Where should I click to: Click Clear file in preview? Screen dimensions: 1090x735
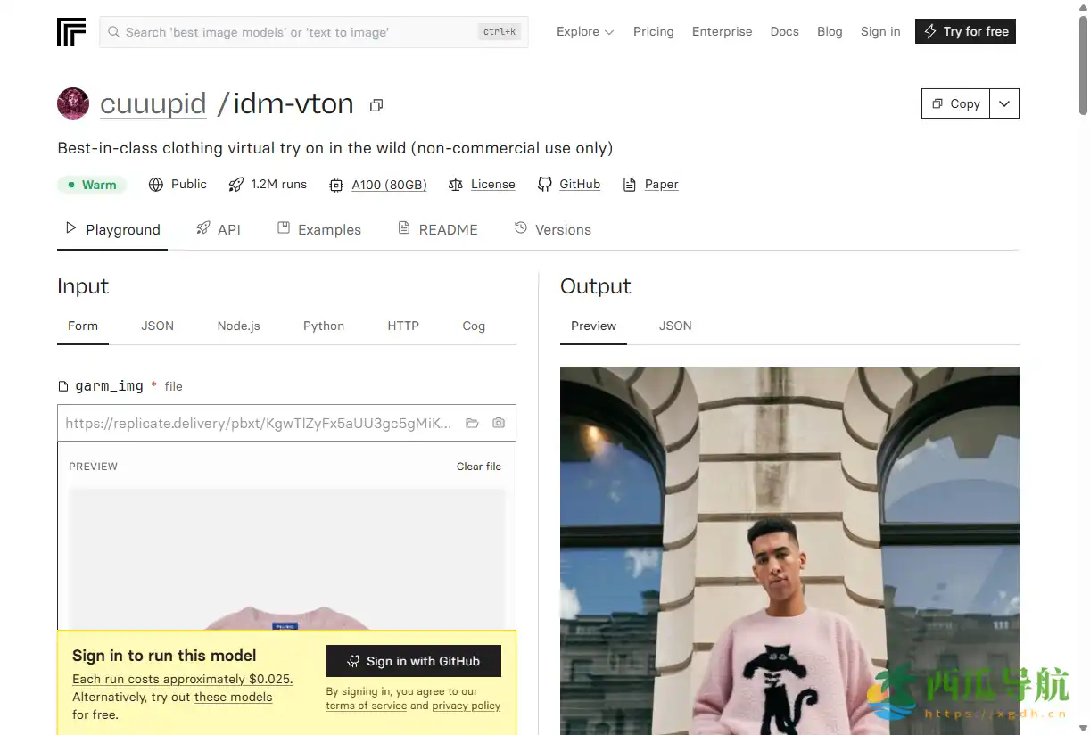[x=479, y=467]
